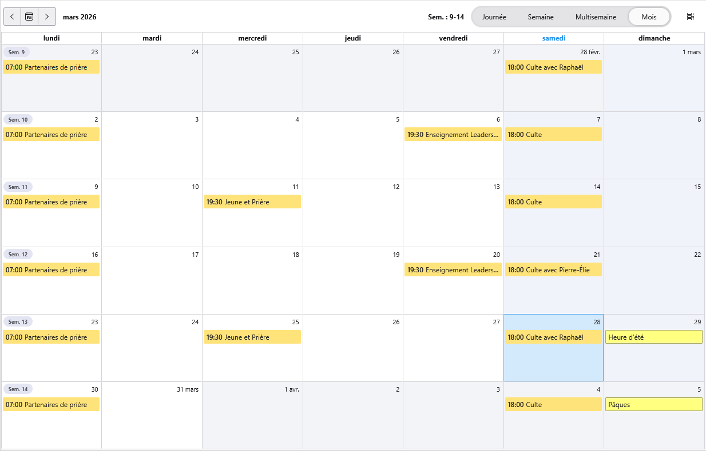Select Enseignement Leaders event on March 6
Screen dimensions: 706x451
point(453,135)
